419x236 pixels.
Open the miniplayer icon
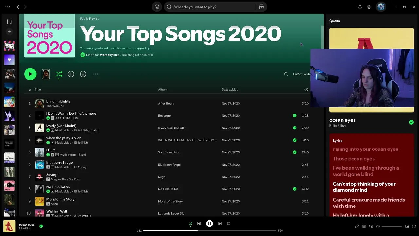pyautogui.click(x=407, y=226)
